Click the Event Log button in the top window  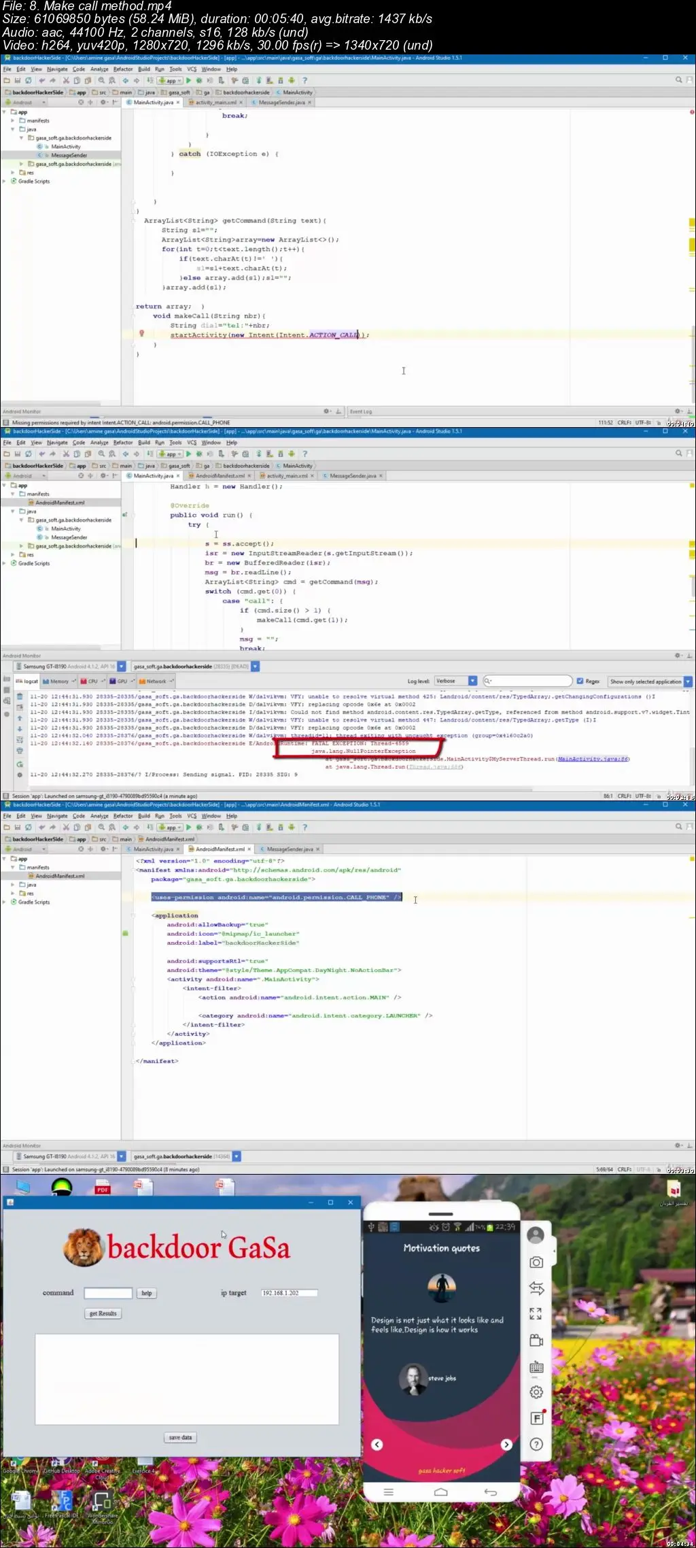pos(360,411)
